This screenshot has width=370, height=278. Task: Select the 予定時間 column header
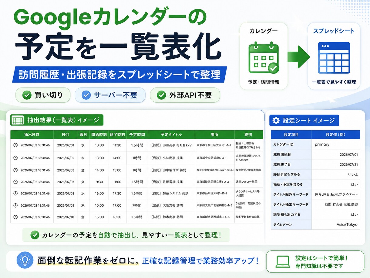click(x=137, y=135)
